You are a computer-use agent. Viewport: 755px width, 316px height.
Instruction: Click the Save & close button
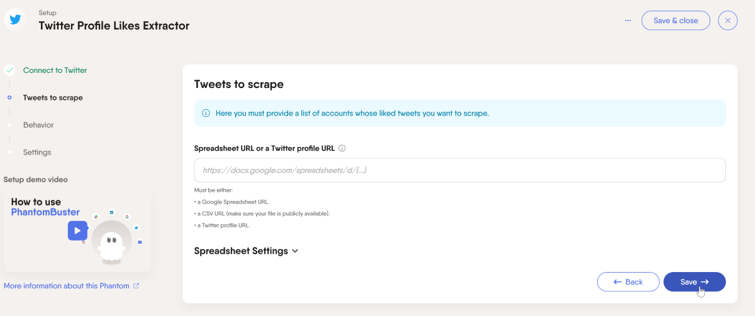[676, 21]
